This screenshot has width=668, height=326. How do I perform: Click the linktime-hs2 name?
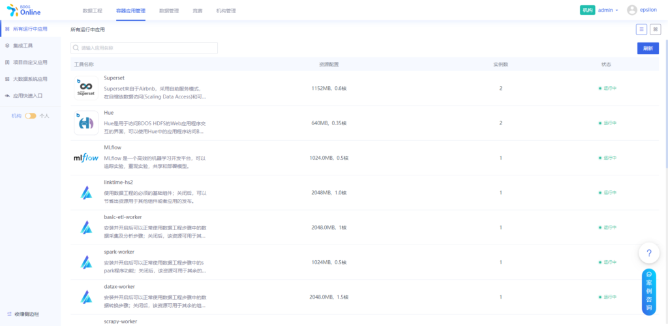(119, 182)
